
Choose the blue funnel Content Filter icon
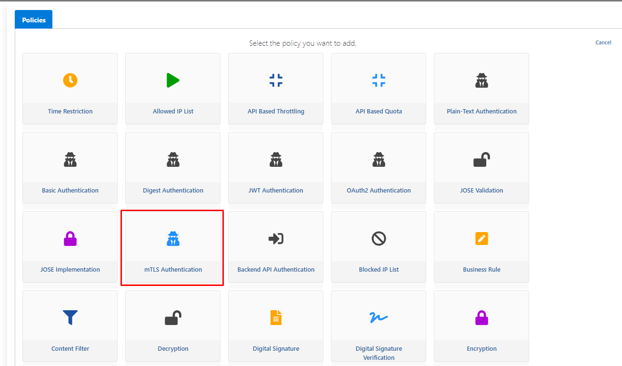(x=70, y=317)
